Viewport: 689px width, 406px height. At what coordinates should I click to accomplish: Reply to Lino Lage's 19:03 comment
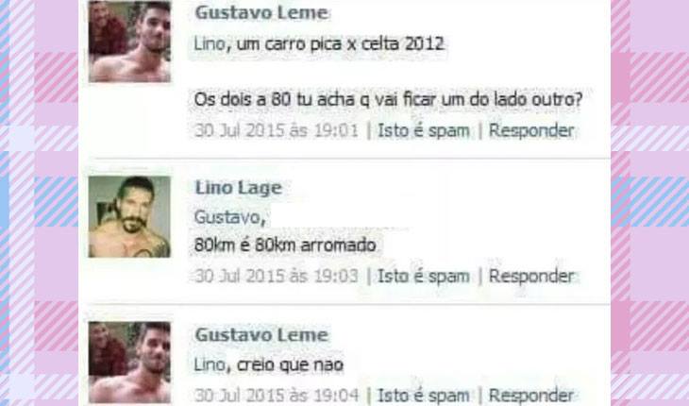tap(531, 277)
